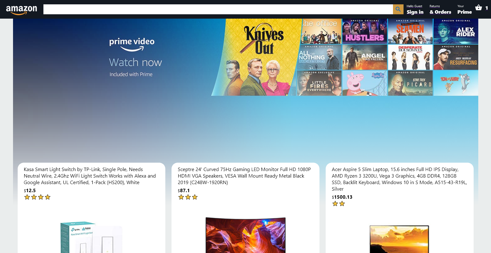Click the Amazon logo in header

[x=21, y=10]
